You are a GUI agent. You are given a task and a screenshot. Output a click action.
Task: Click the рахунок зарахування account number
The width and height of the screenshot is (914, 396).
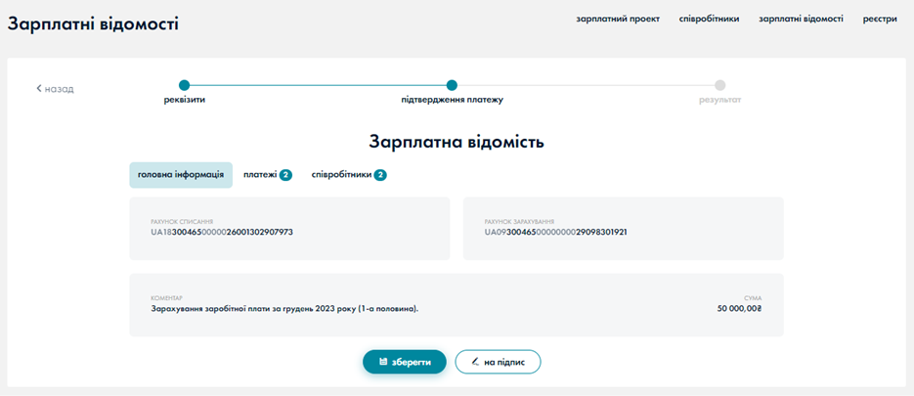555,233
